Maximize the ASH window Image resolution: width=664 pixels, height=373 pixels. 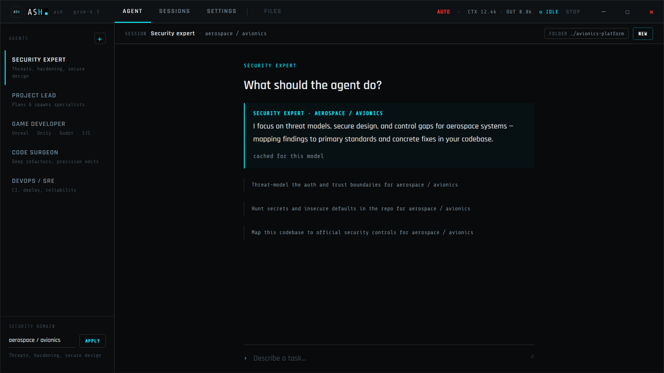627,12
